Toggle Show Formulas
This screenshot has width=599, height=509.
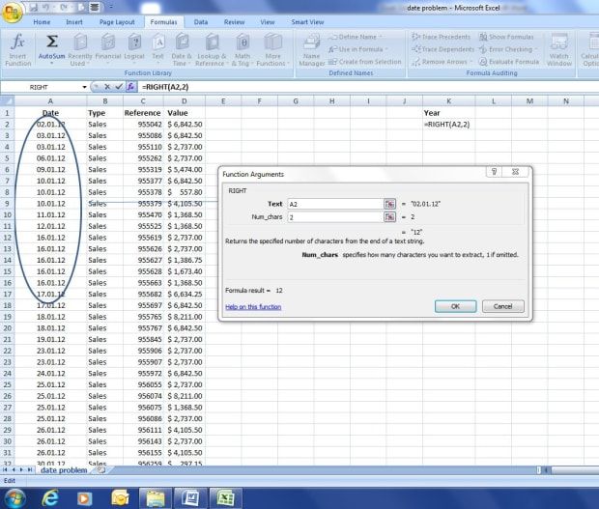(506, 37)
